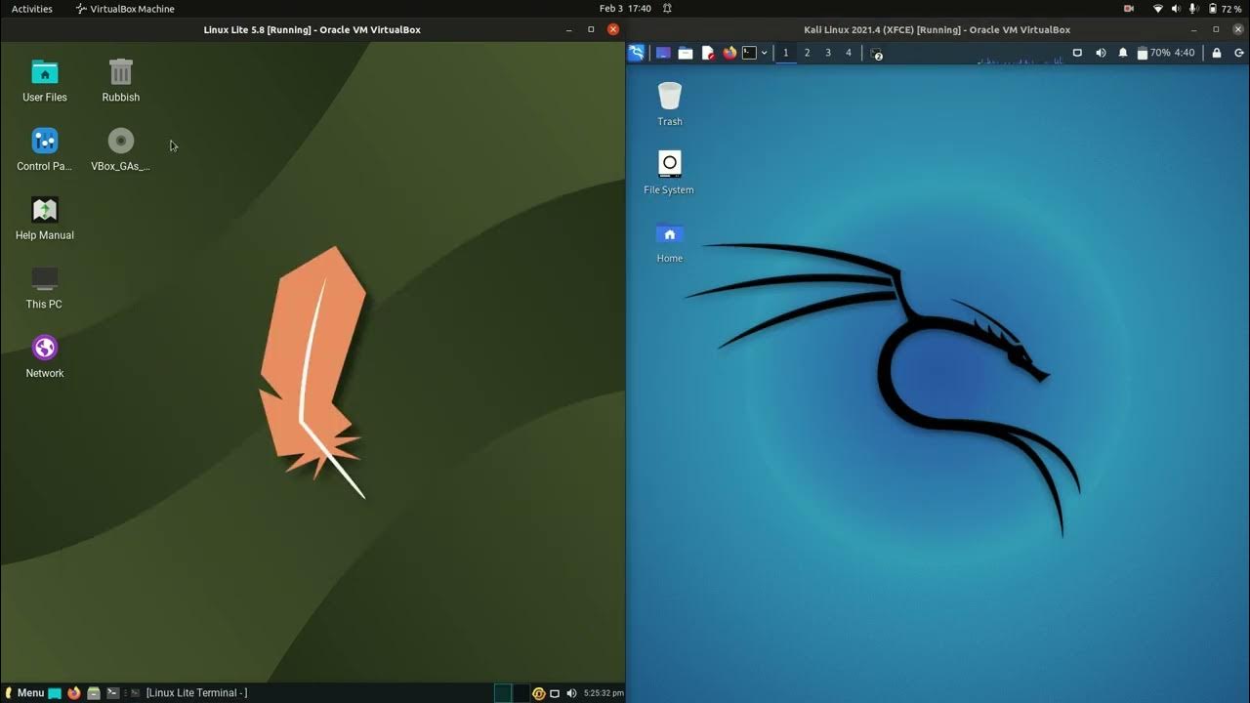The width and height of the screenshot is (1250, 703).
Task: Launch terminal from Linux Lite taskbar launcher
Action: tap(113, 693)
